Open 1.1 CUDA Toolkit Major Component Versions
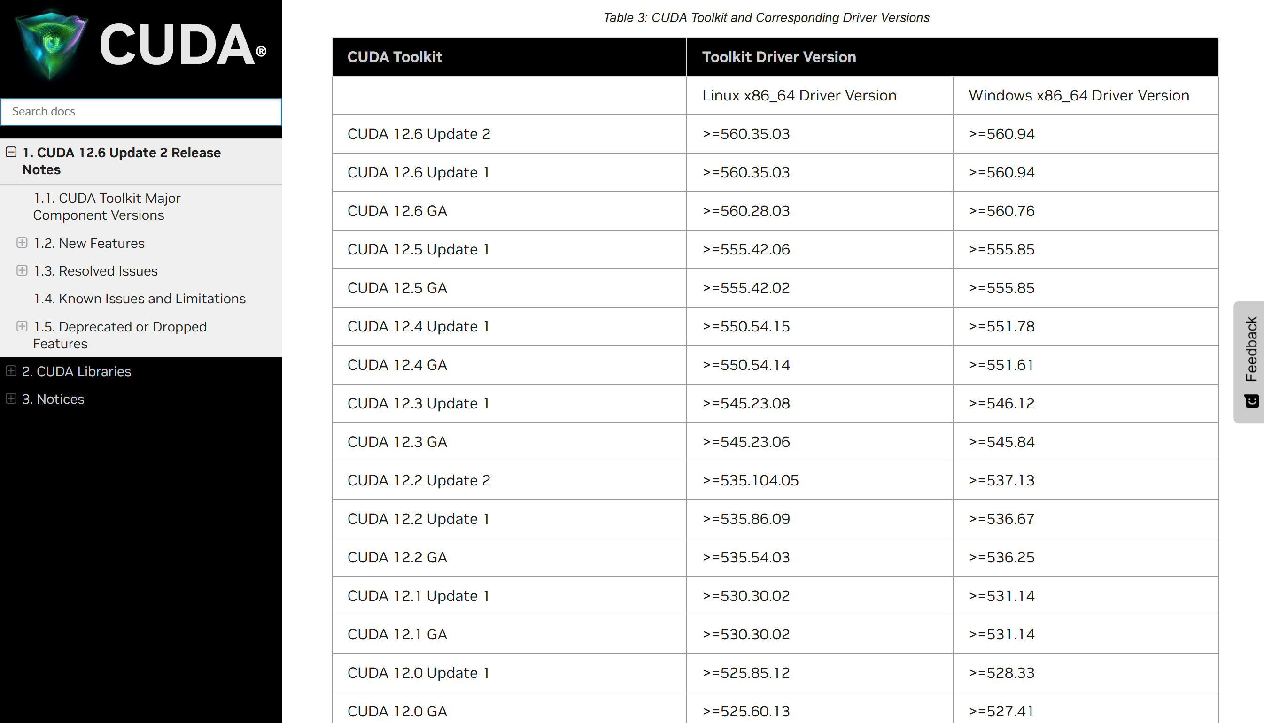 [106, 207]
